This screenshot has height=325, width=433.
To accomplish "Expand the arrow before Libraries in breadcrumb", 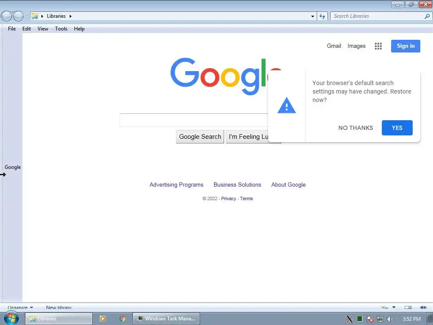I will coord(42,17).
